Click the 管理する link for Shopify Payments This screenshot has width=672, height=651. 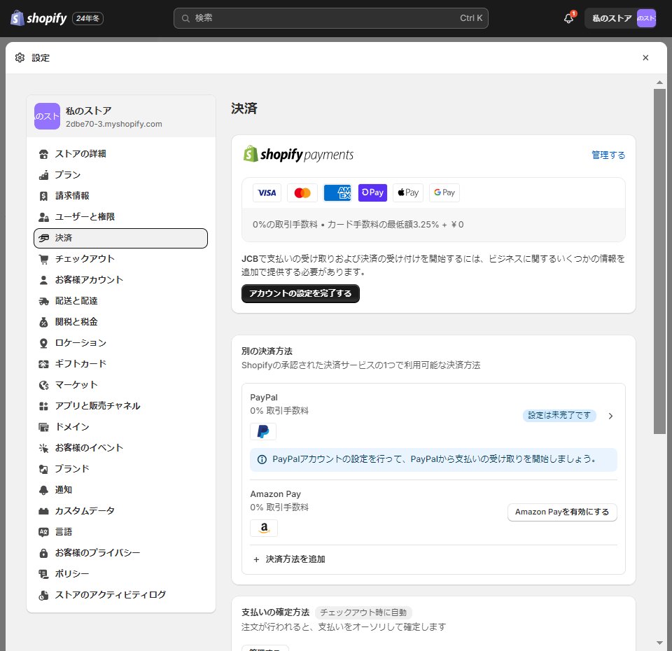click(608, 155)
